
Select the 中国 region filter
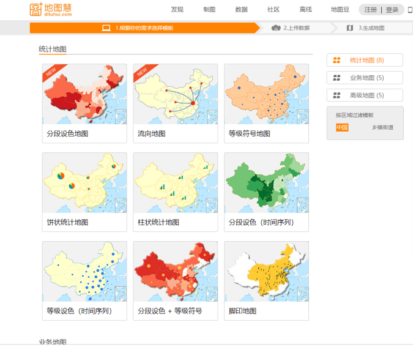(x=342, y=127)
